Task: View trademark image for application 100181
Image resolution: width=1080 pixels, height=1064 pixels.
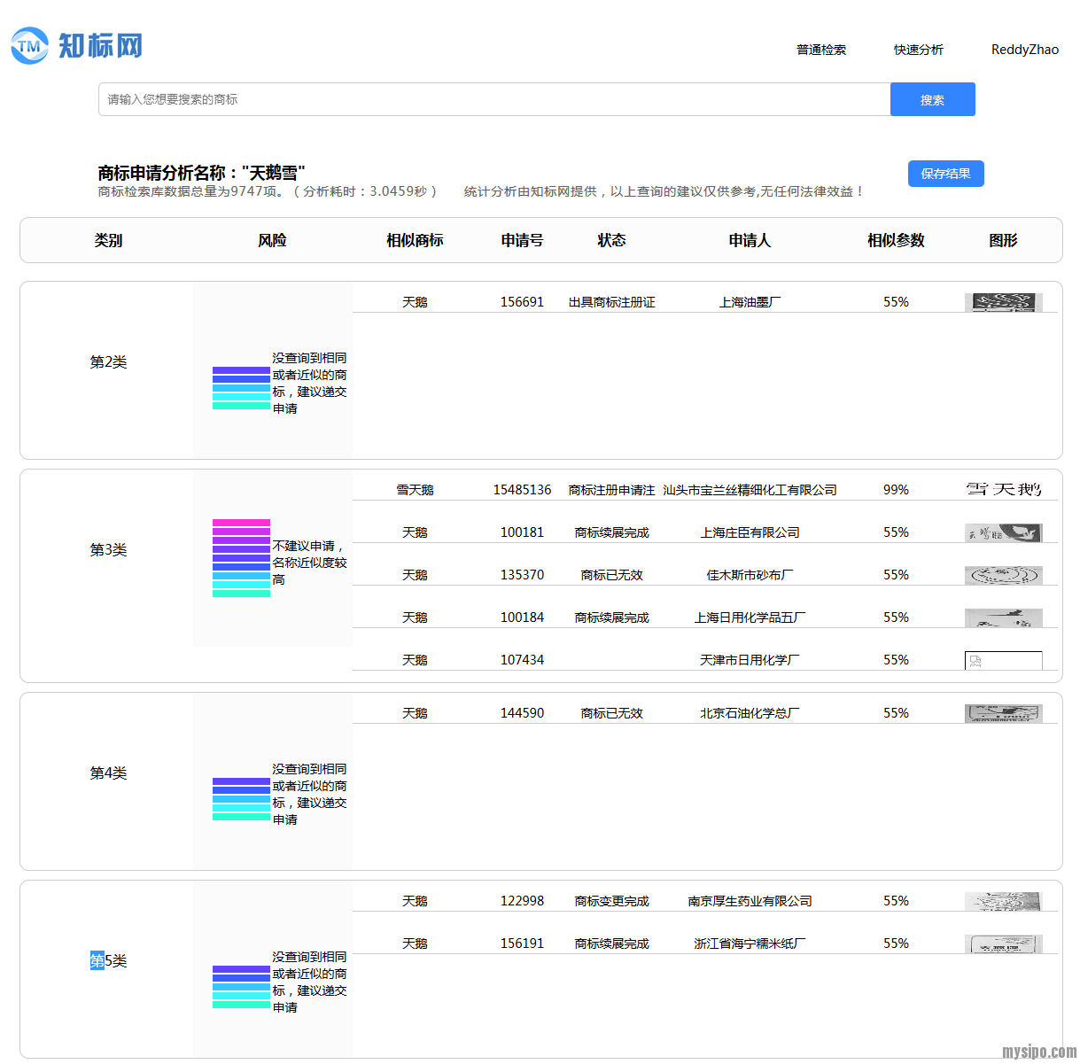Action: click(1003, 532)
